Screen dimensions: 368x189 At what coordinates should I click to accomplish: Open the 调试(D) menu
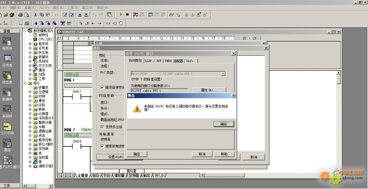pos(58,8)
